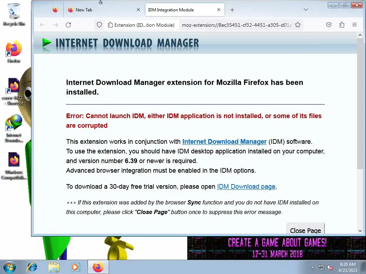Select the Windows Compatibility desktop icon

pyautogui.click(x=14, y=166)
